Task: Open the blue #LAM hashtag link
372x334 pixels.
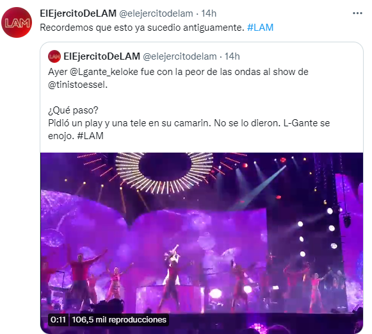Action: pos(260,28)
